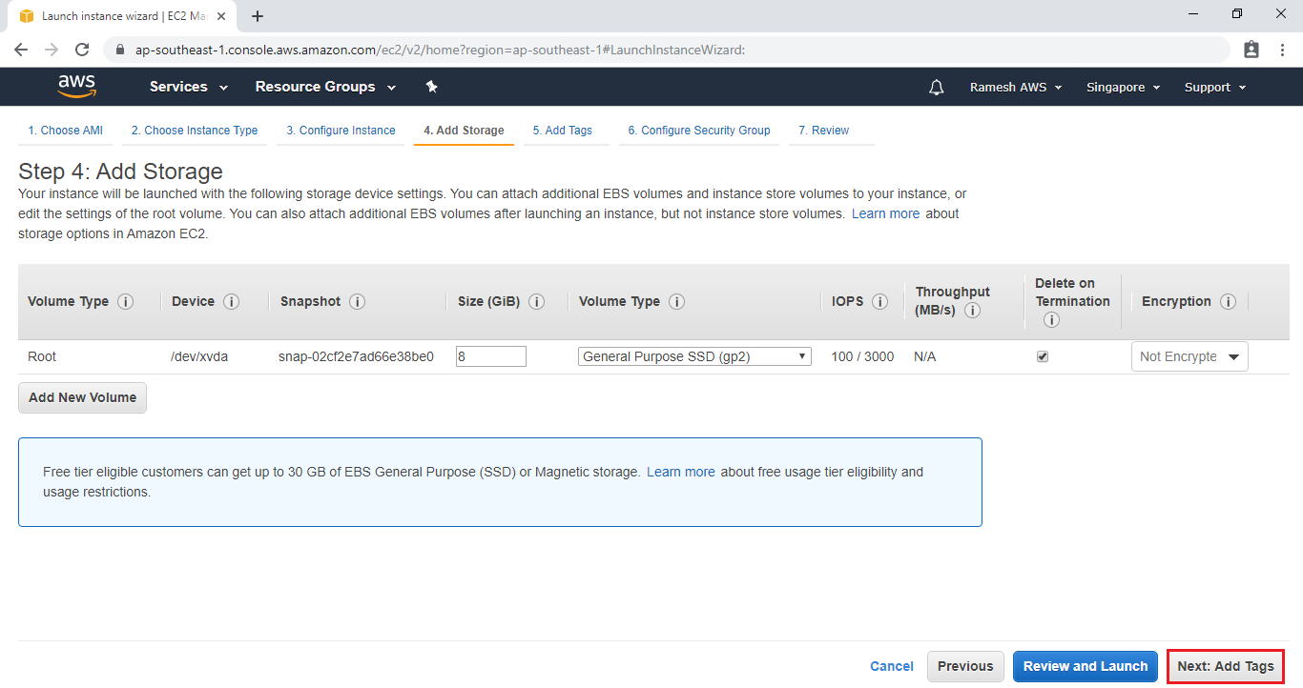Click the browser address bar URL
1303x688 pixels.
(440, 50)
